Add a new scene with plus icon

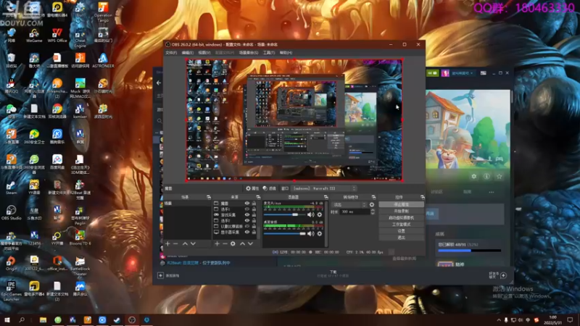(167, 243)
